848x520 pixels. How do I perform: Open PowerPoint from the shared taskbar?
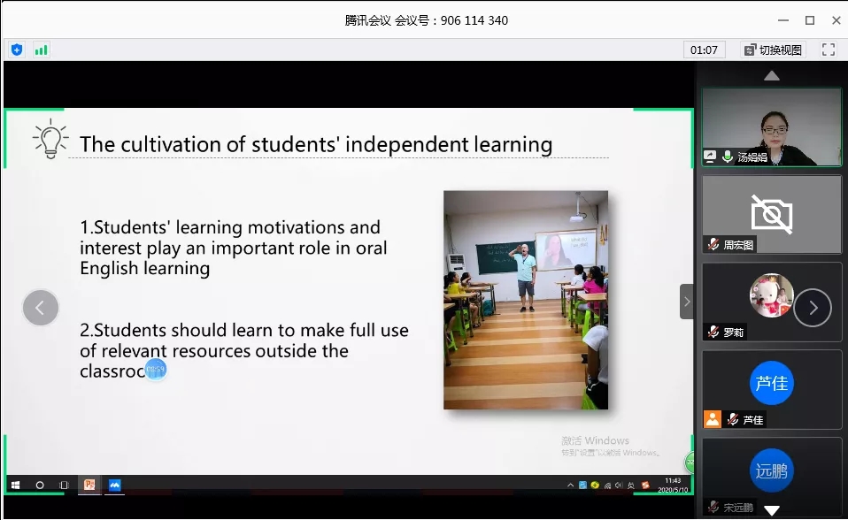(x=89, y=485)
